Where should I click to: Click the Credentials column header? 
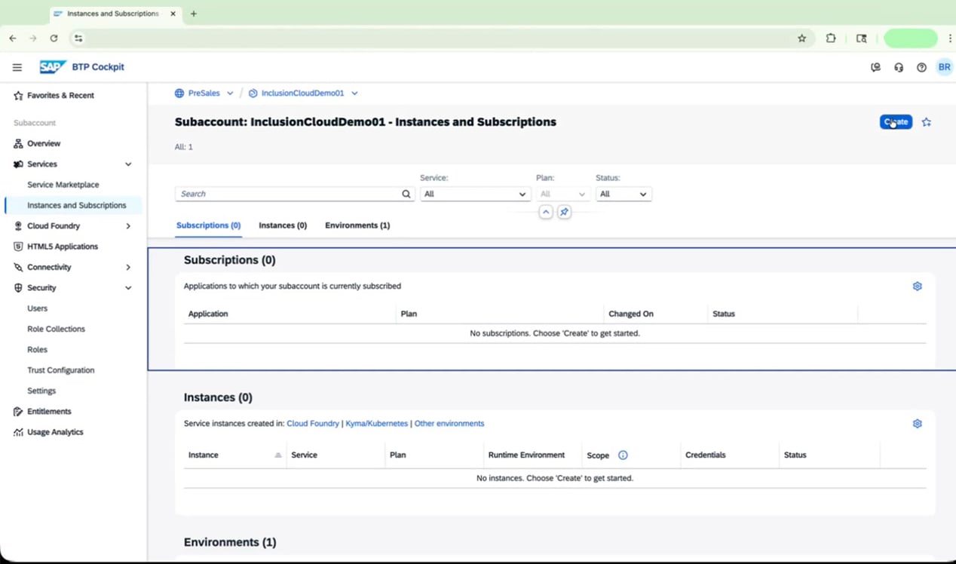point(706,455)
